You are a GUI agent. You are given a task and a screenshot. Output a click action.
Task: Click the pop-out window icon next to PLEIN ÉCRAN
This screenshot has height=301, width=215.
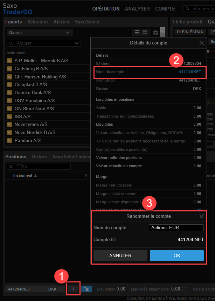coord(212,32)
